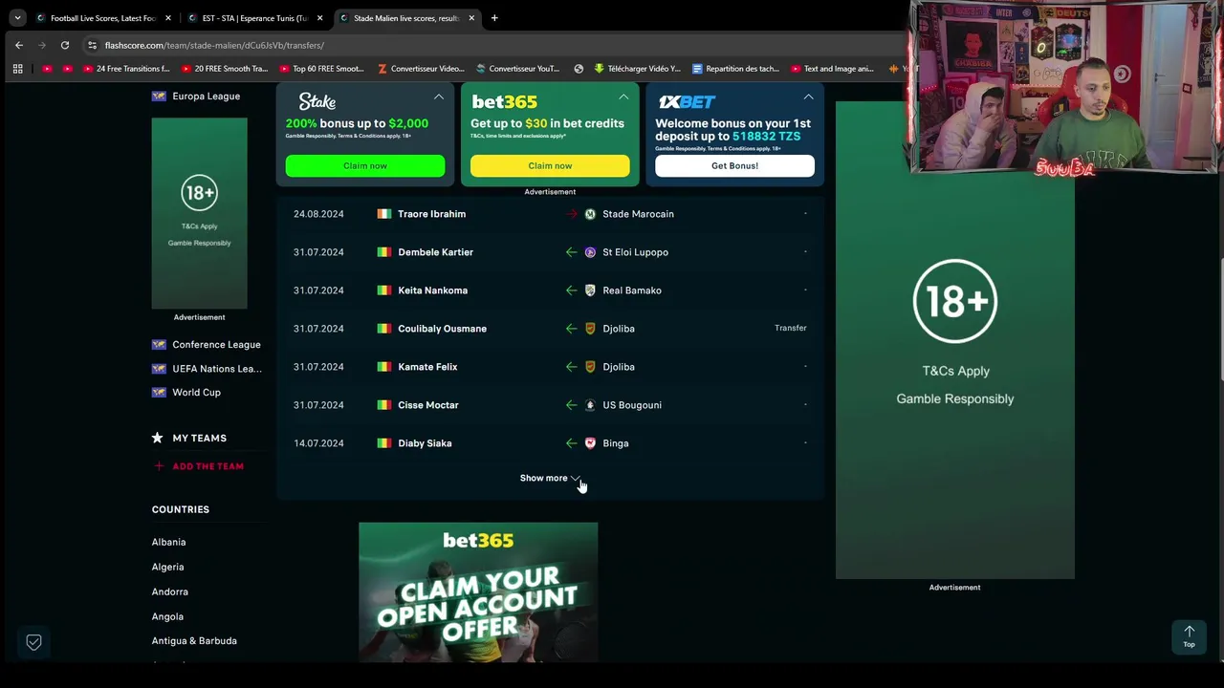1224x688 pixels.
Task: Open Binga team
Action: 615,443
